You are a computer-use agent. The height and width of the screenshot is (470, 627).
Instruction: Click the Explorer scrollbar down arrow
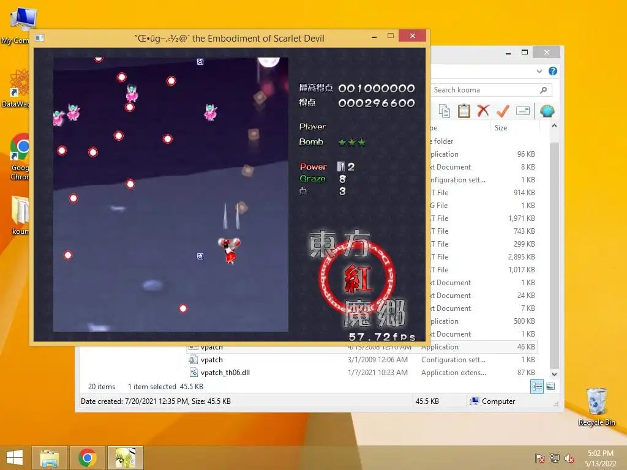554,375
